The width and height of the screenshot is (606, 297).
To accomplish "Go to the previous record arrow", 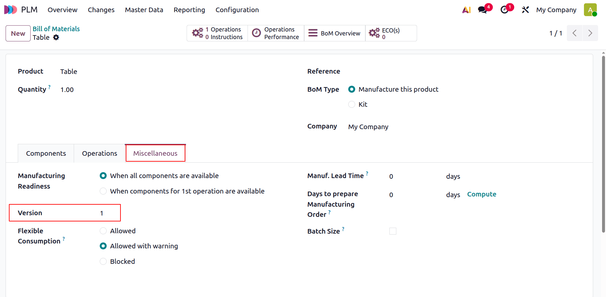I will (x=574, y=33).
